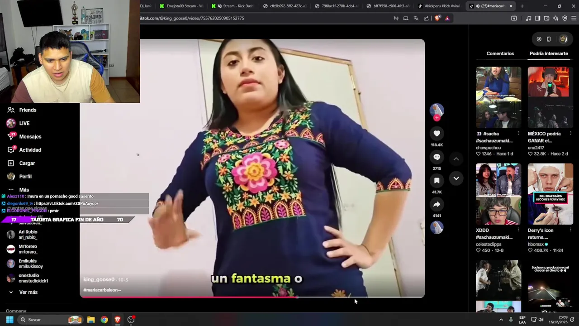
Task: Open MÉXICO podría GANAR video thumbnail
Action: pyautogui.click(x=550, y=98)
